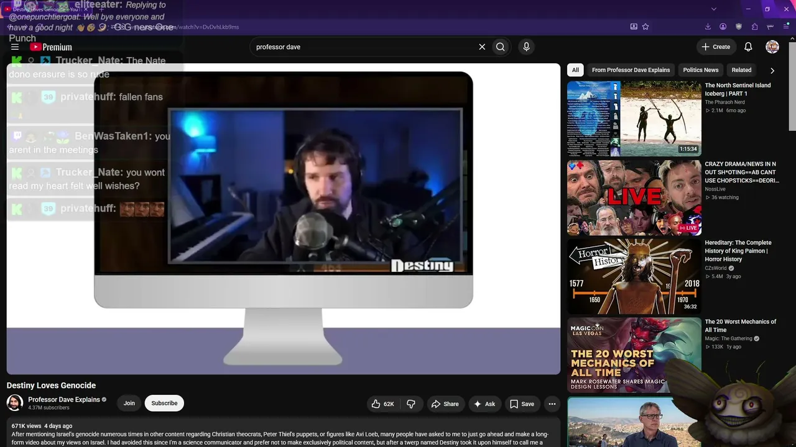Open the CZsWorld channel name
Screen dimensions: 796x447
pyautogui.click(x=716, y=268)
